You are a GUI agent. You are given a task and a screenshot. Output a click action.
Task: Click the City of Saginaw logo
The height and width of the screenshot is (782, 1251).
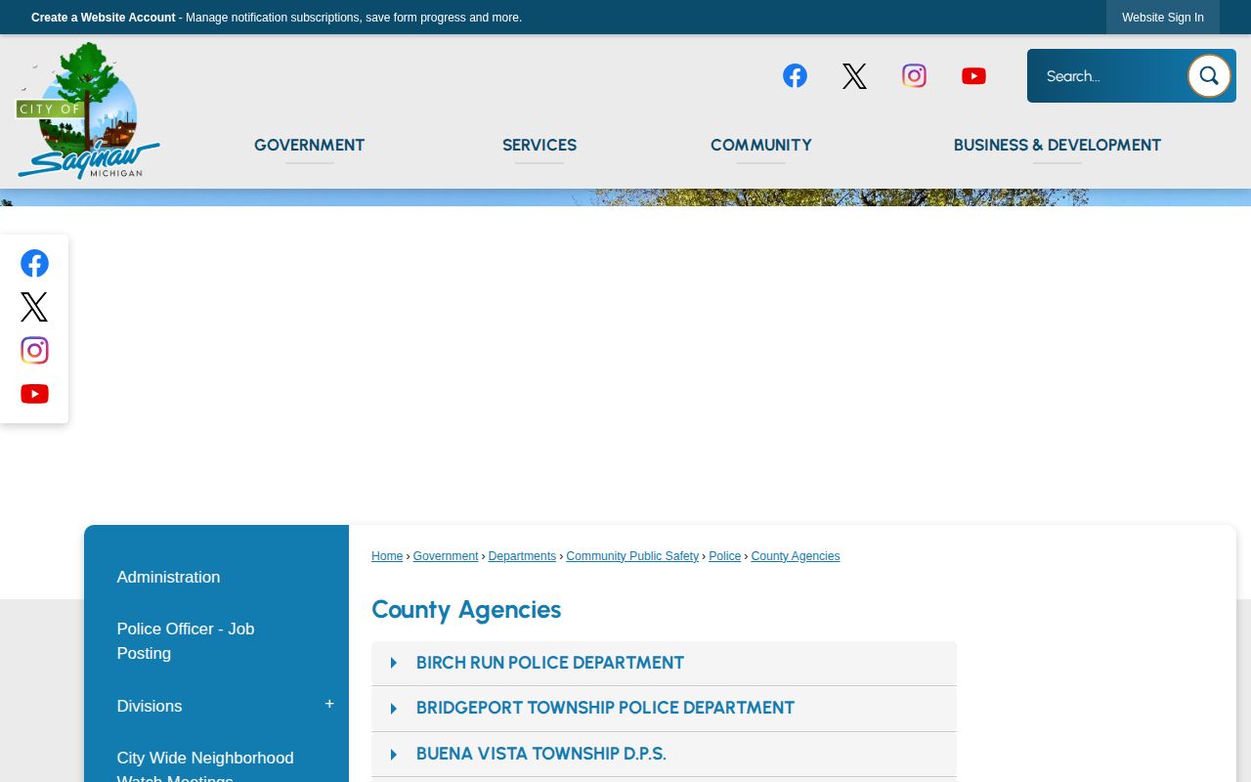click(x=88, y=110)
